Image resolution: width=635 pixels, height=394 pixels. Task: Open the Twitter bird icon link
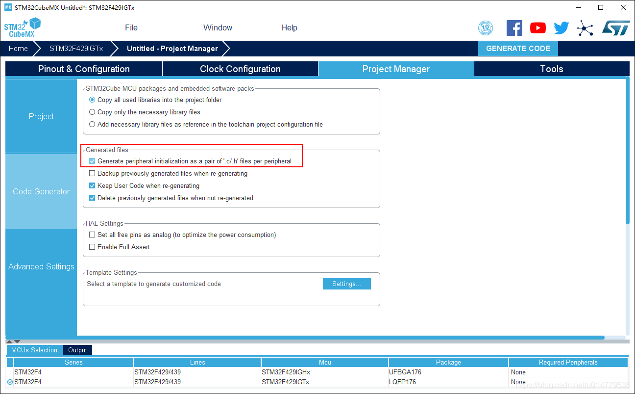point(562,28)
